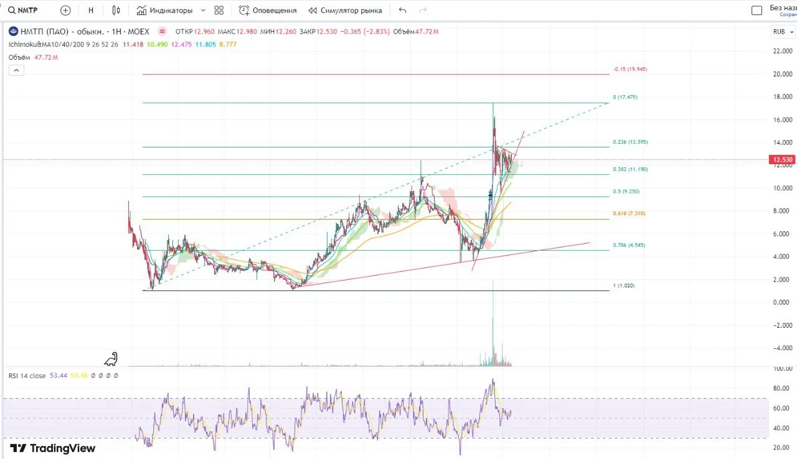The width and height of the screenshot is (797, 459).
Task: Click the cyan 11.805 indicator value
Action: tap(204, 44)
